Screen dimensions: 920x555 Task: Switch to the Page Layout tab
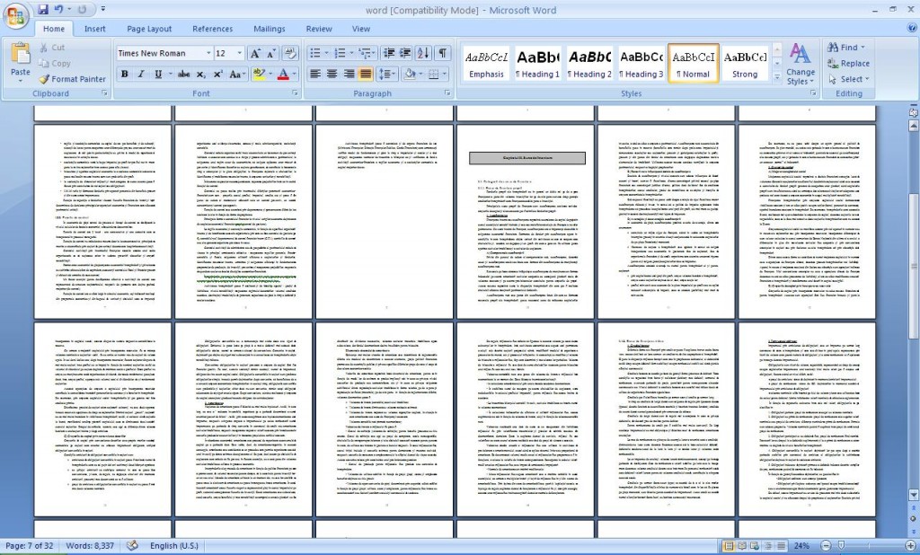point(149,29)
